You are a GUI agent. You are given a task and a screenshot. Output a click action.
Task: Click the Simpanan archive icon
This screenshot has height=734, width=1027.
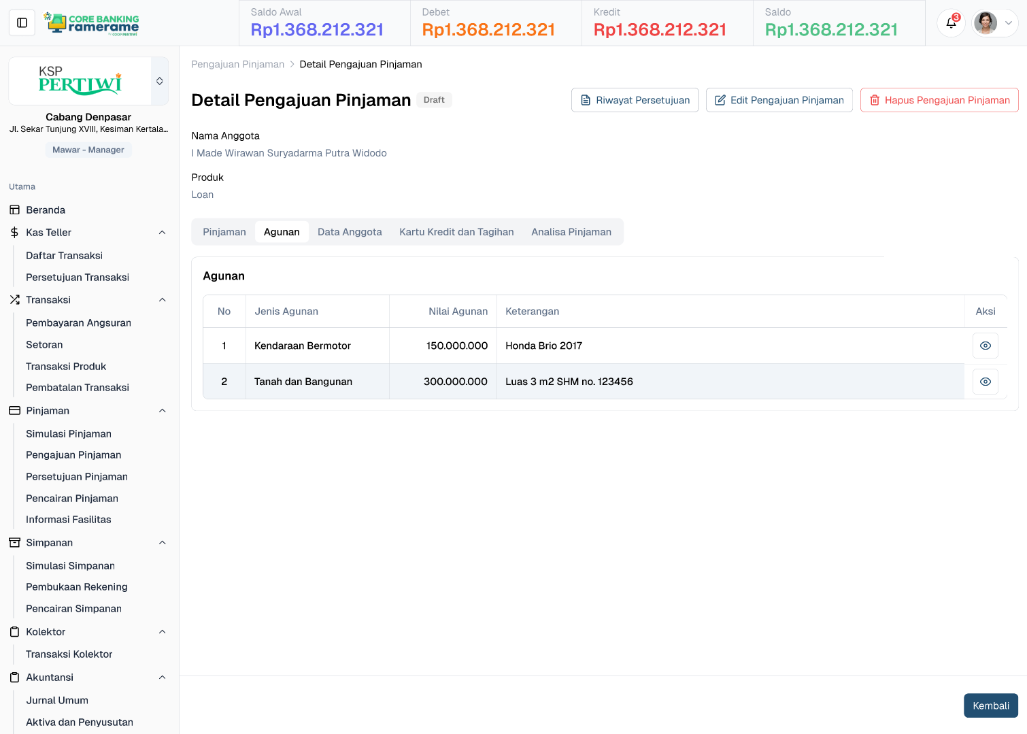pyautogui.click(x=15, y=543)
